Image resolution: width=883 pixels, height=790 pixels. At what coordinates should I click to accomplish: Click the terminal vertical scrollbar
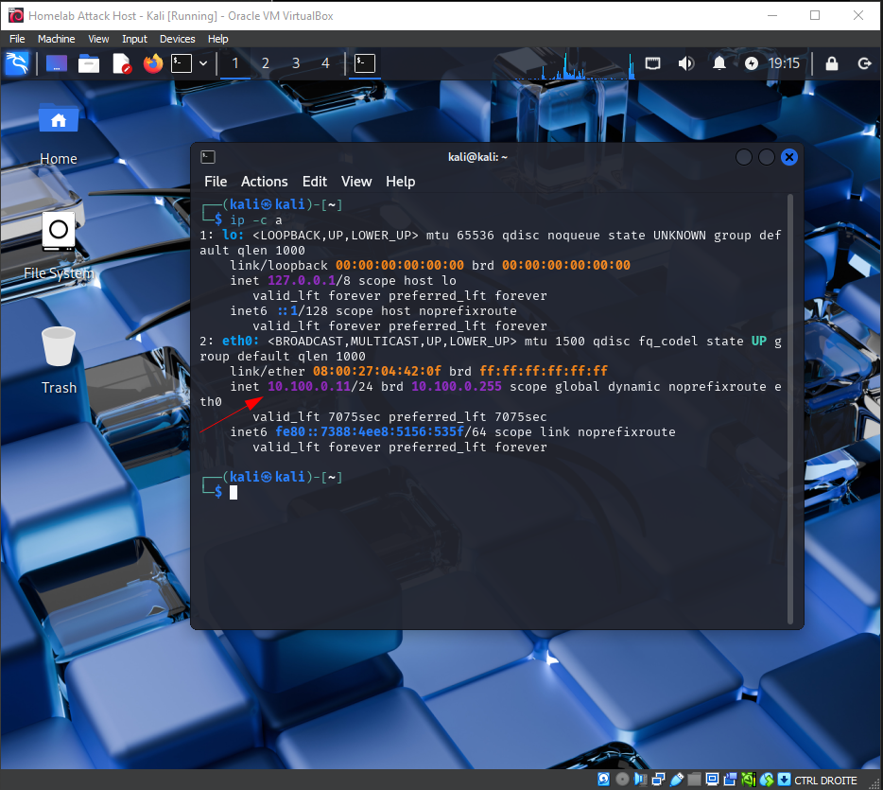coord(790,409)
